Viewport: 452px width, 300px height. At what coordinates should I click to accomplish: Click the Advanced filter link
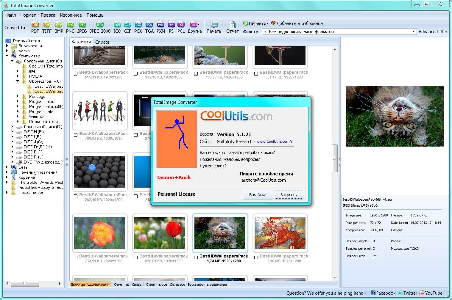(433, 32)
